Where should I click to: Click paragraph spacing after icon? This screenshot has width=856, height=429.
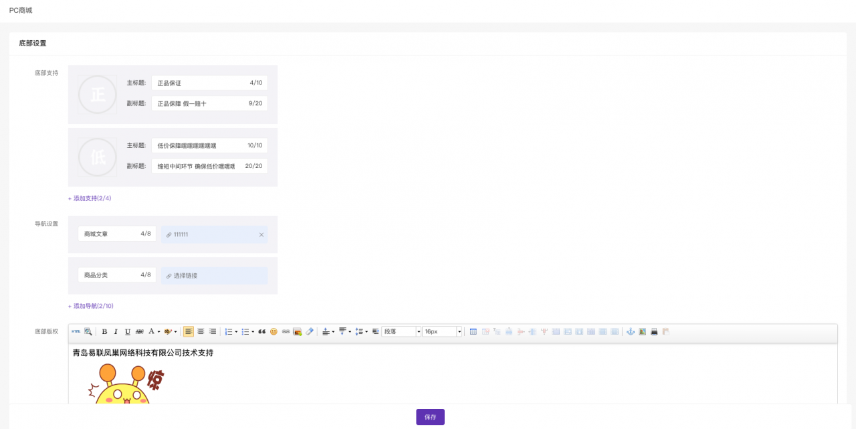point(342,331)
